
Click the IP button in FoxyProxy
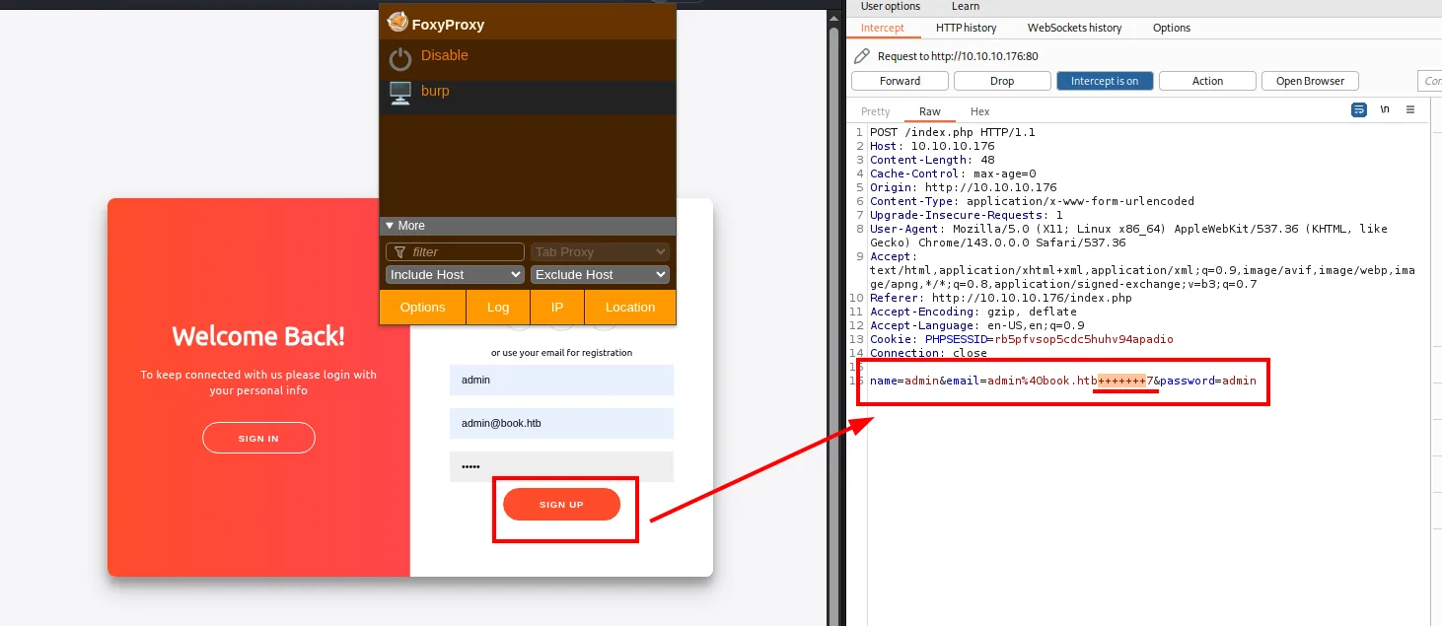coord(557,307)
